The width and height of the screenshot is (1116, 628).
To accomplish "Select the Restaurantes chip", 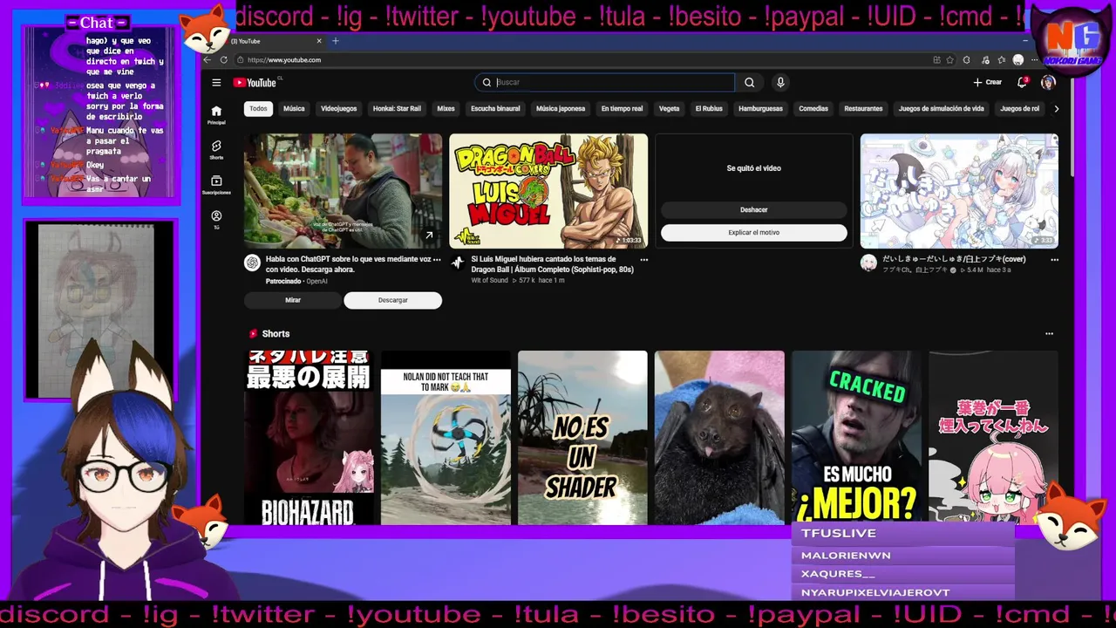I will click(x=863, y=109).
